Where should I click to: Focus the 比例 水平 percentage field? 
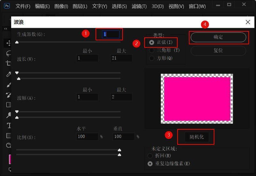coord(87,137)
